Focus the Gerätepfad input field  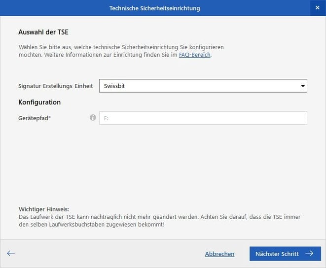coord(203,118)
